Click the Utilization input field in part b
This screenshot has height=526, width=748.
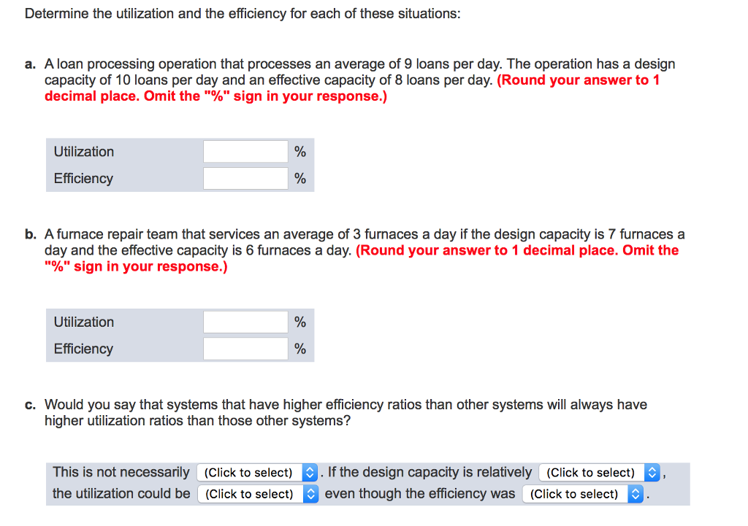(x=245, y=322)
